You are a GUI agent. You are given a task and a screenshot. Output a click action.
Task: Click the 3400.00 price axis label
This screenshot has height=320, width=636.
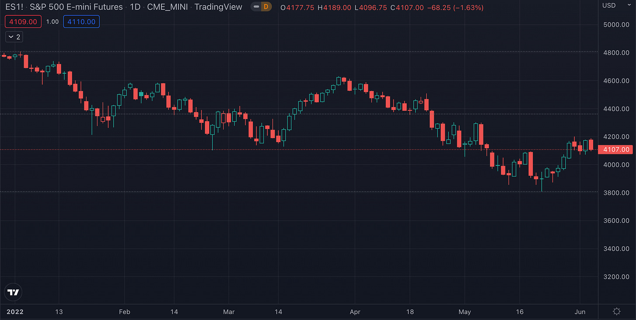(616, 249)
